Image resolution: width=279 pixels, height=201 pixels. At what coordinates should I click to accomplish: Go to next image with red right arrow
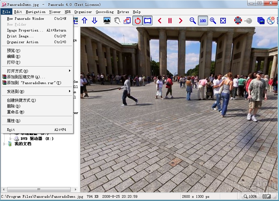(x=180, y=21)
